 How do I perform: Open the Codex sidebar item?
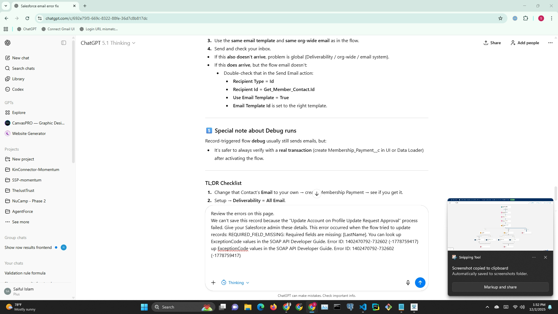pos(18,89)
